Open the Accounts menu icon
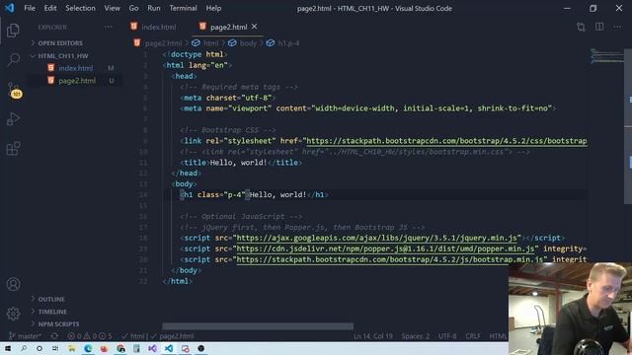Image resolution: width=632 pixels, height=355 pixels. (13, 284)
